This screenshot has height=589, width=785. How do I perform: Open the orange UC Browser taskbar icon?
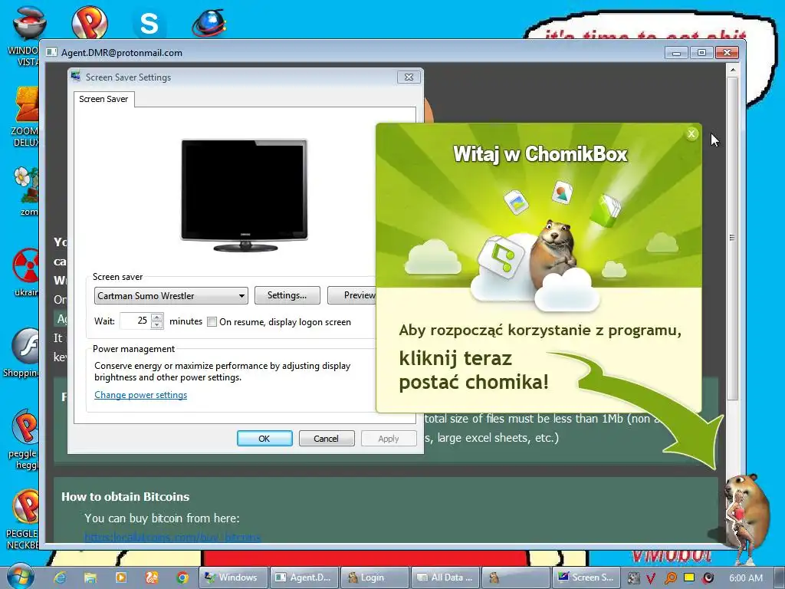pos(152,577)
